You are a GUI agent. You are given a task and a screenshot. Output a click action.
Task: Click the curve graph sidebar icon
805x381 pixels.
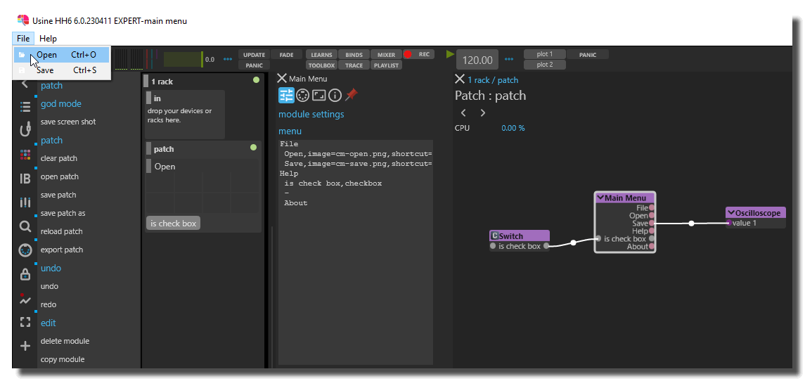[25, 299]
